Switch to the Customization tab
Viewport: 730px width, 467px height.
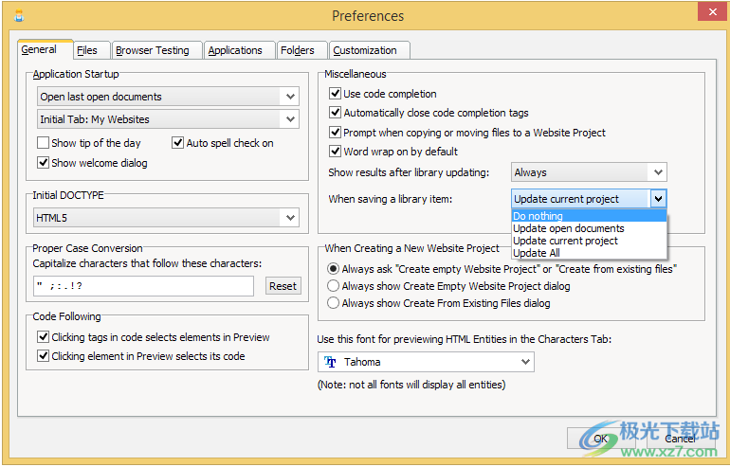coord(369,50)
